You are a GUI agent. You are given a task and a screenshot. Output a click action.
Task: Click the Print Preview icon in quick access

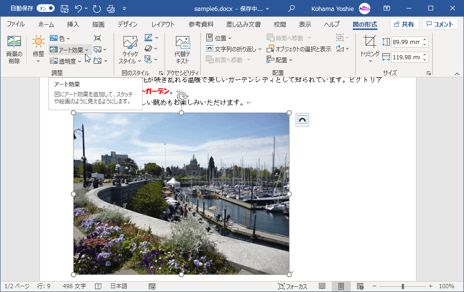(x=111, y=9)
